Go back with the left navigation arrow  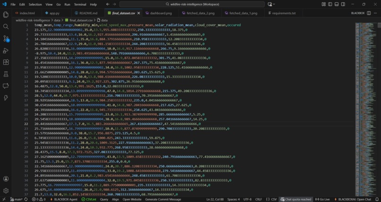(x=108, y=4)
